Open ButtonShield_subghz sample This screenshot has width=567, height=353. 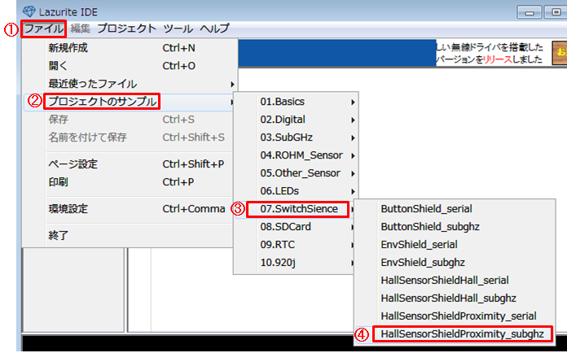tap(455, 227)
